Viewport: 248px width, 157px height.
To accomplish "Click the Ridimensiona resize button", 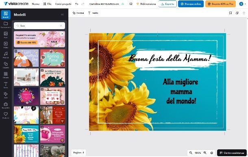I will point(146,4).
